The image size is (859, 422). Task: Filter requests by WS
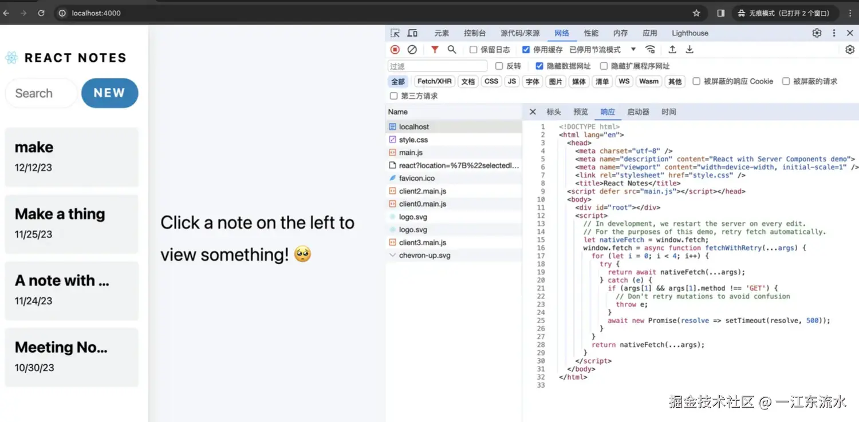(x=624, y=81)
